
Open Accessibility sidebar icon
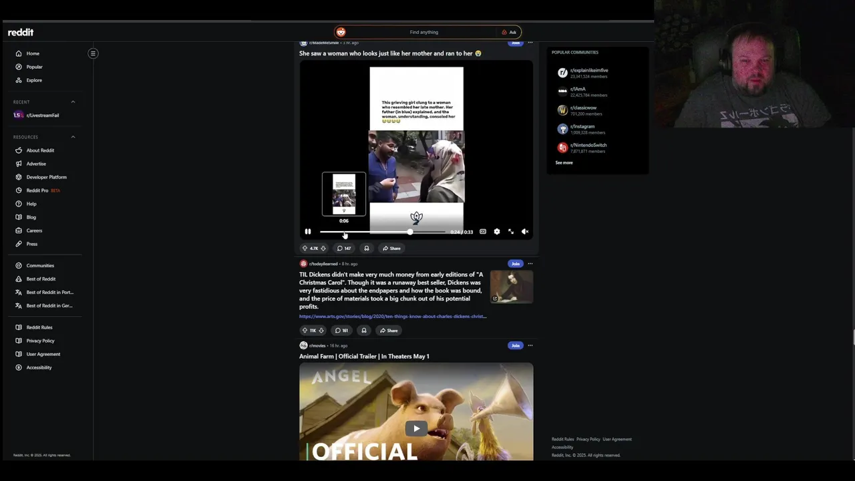tap(19, 367)
